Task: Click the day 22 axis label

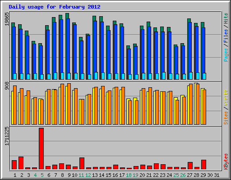Action: pyautogui.click(x=156, y=175)
